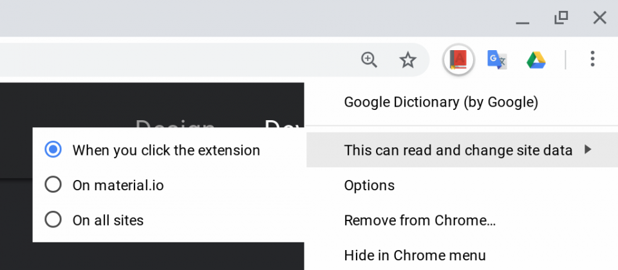Screen dimensions: 618x270
Task: Expand the site data submenu arrow
Action: coord(588,150)
